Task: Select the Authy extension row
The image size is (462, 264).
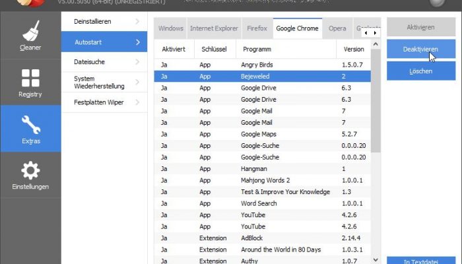Action: click(262, 261)
